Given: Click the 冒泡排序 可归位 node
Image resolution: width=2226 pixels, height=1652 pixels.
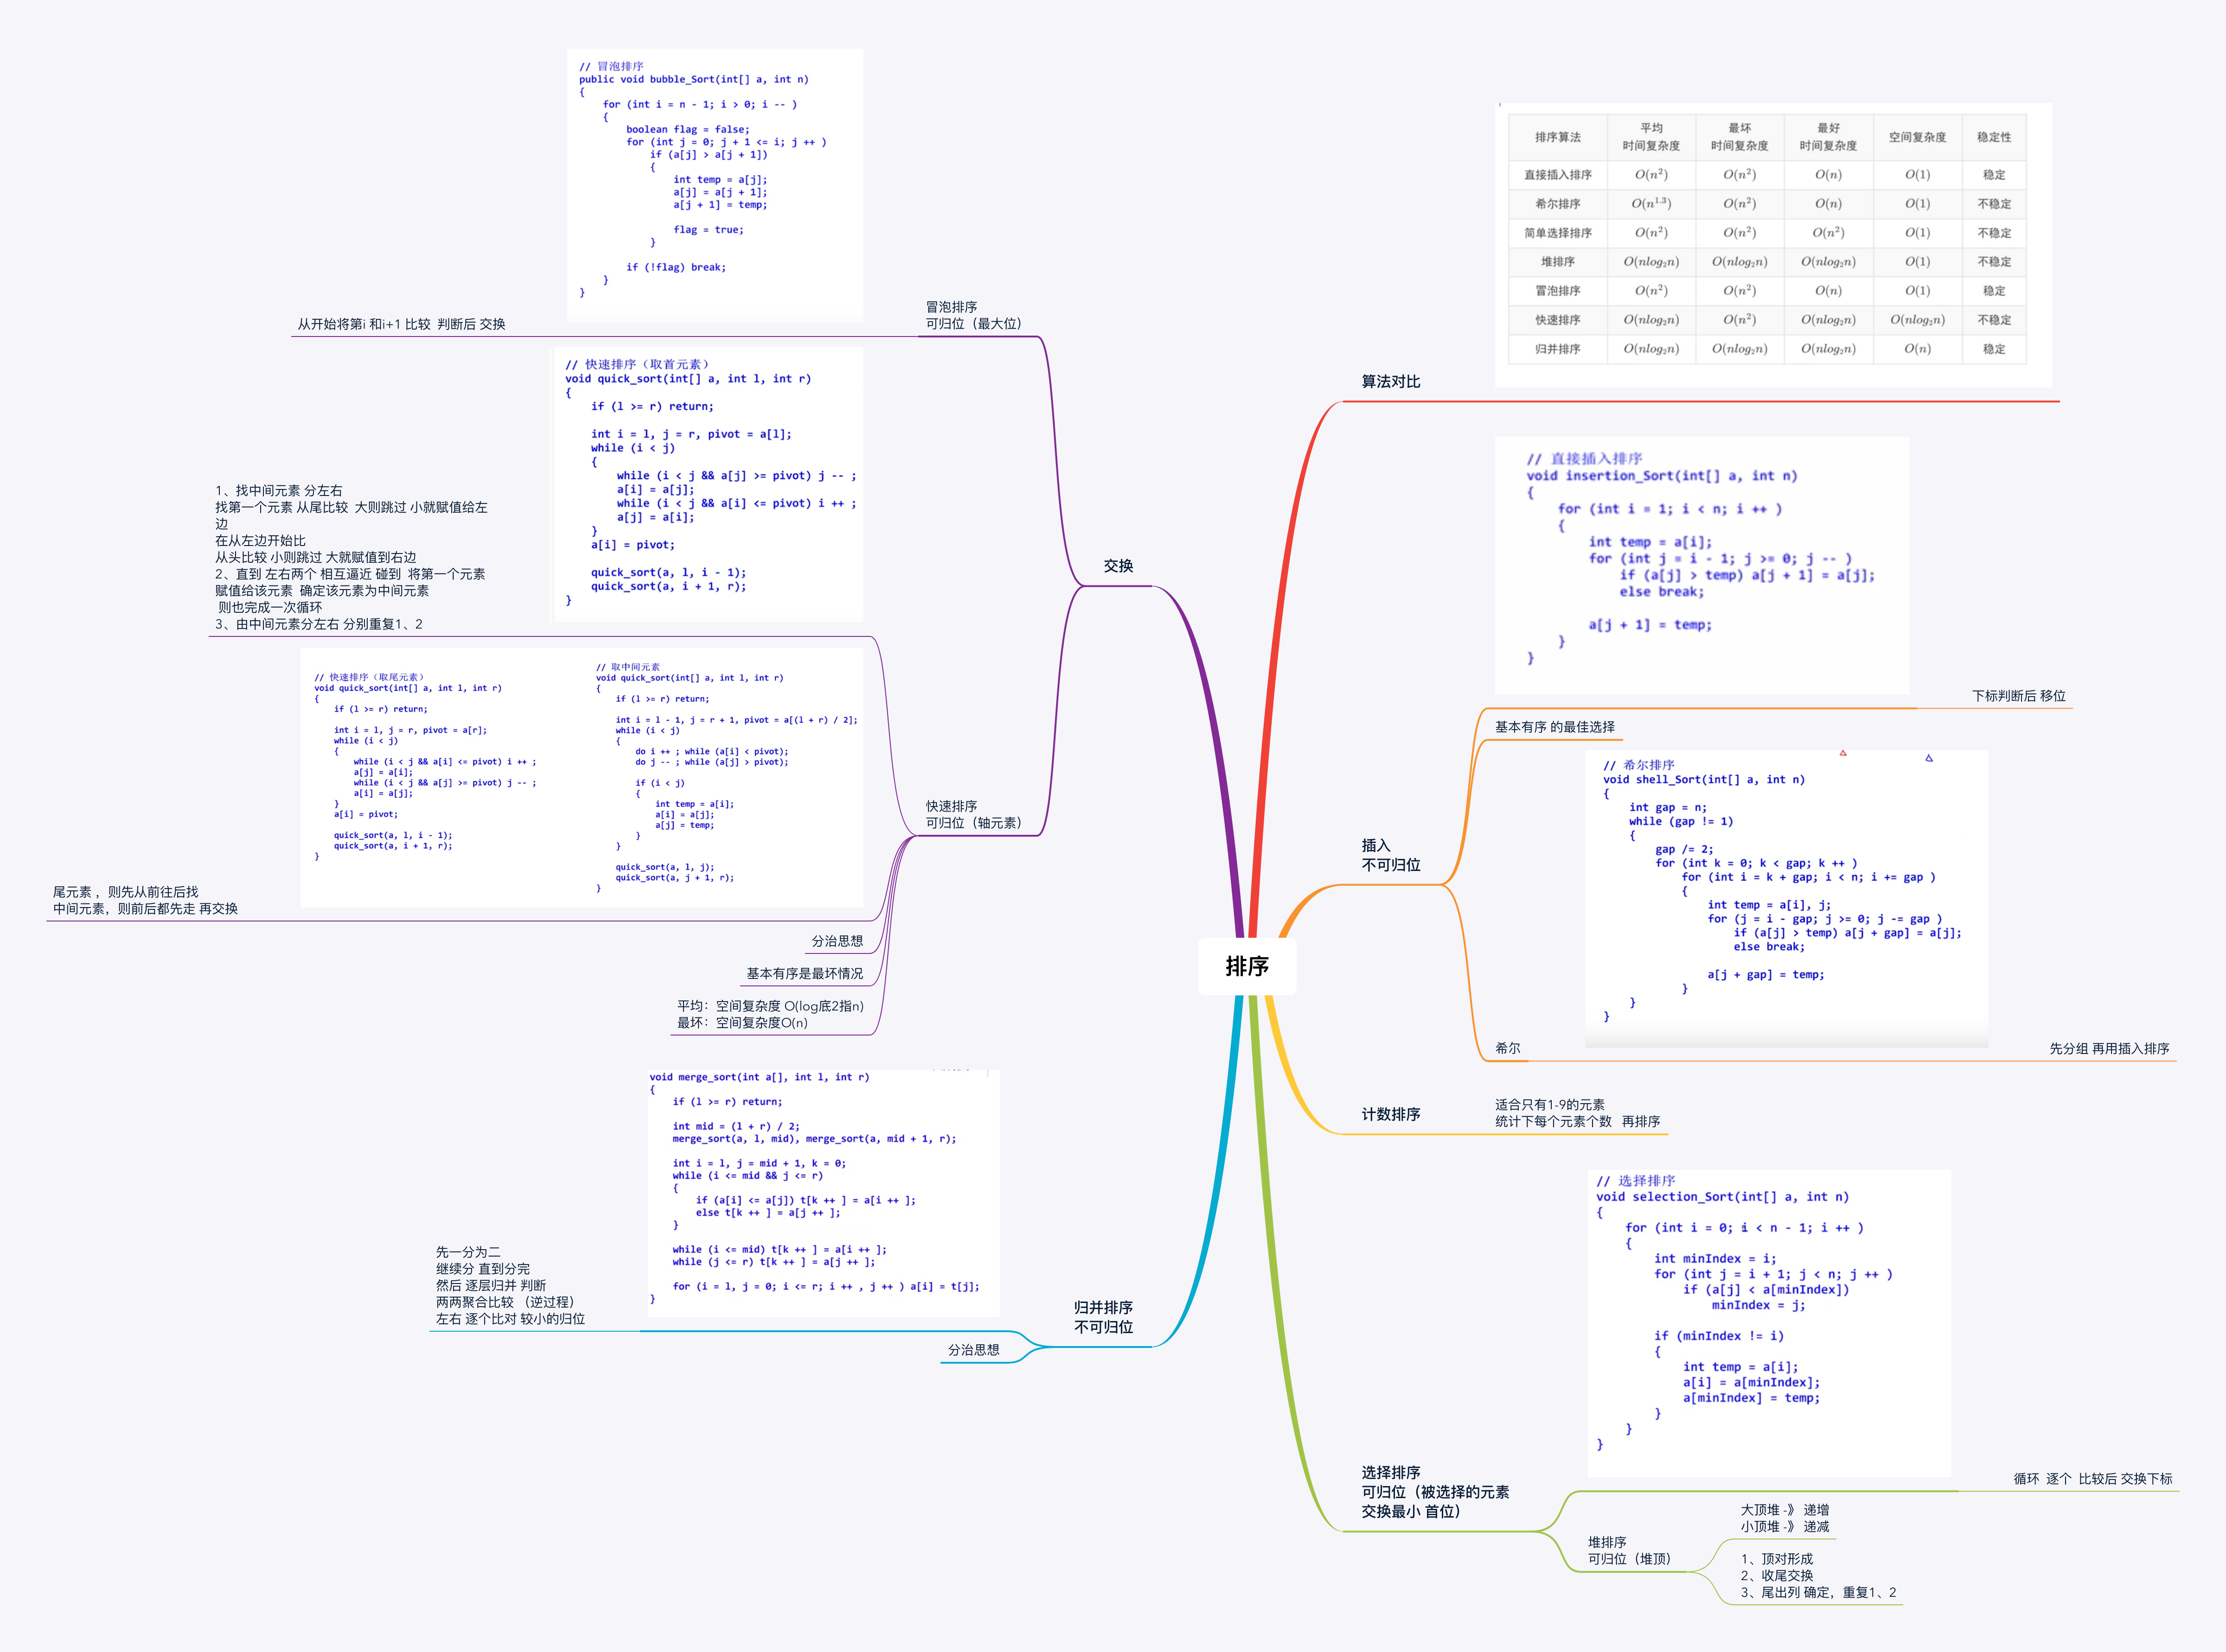Looking at the screenshot, I should coord(972,315).
